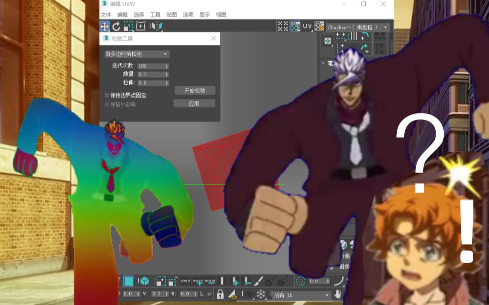
Task: Select element sub-object cube icon
Action: (x=144, y=281)
